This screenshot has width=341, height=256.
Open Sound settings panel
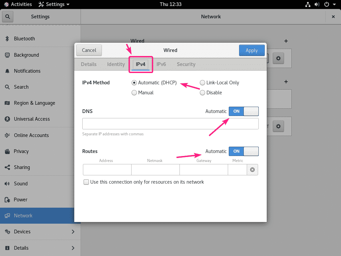click(40, 184)
